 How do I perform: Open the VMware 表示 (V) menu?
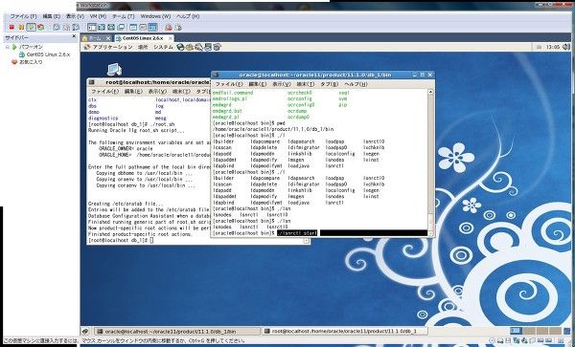75,16
